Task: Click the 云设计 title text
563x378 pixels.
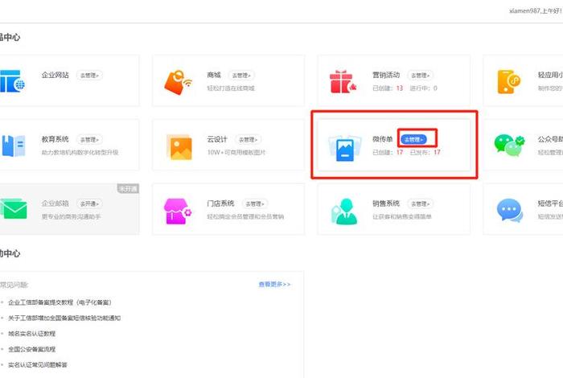Action: [x=217, y=139]
